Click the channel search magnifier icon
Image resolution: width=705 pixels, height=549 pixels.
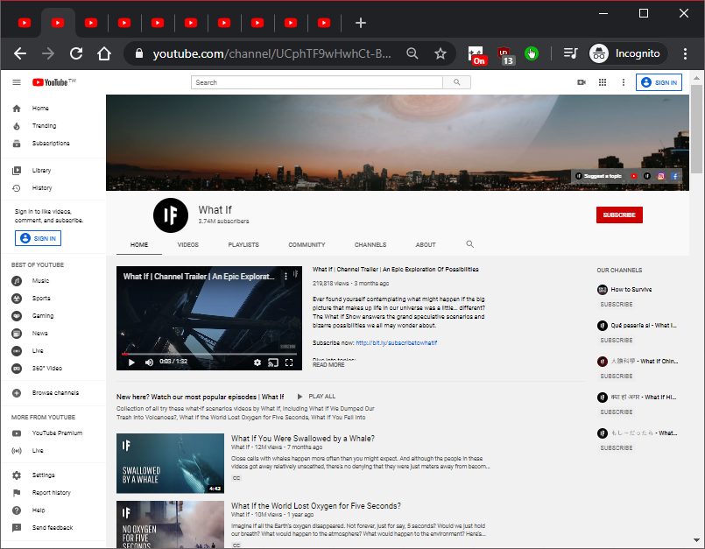click(469, 244)
